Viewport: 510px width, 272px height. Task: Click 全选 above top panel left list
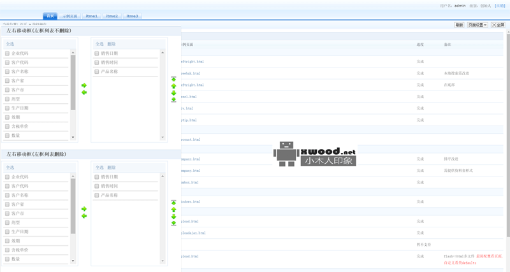click(x=10, y=44)
